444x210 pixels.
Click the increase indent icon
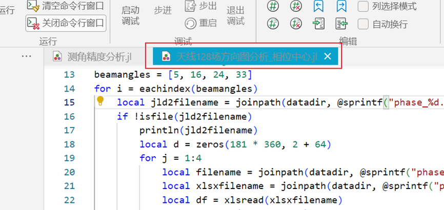pyautogui.click(x=318, y=24)
